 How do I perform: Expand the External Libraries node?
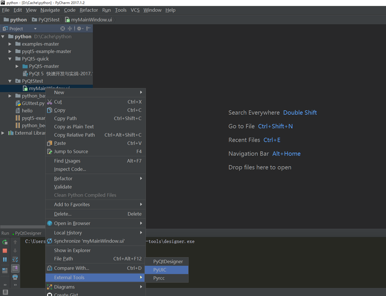(x=3, y=133)
